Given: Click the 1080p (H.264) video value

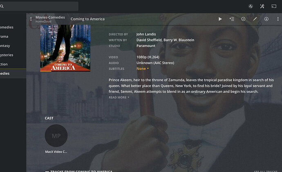Looking at the screenshot, I should (x=148, y=57).
